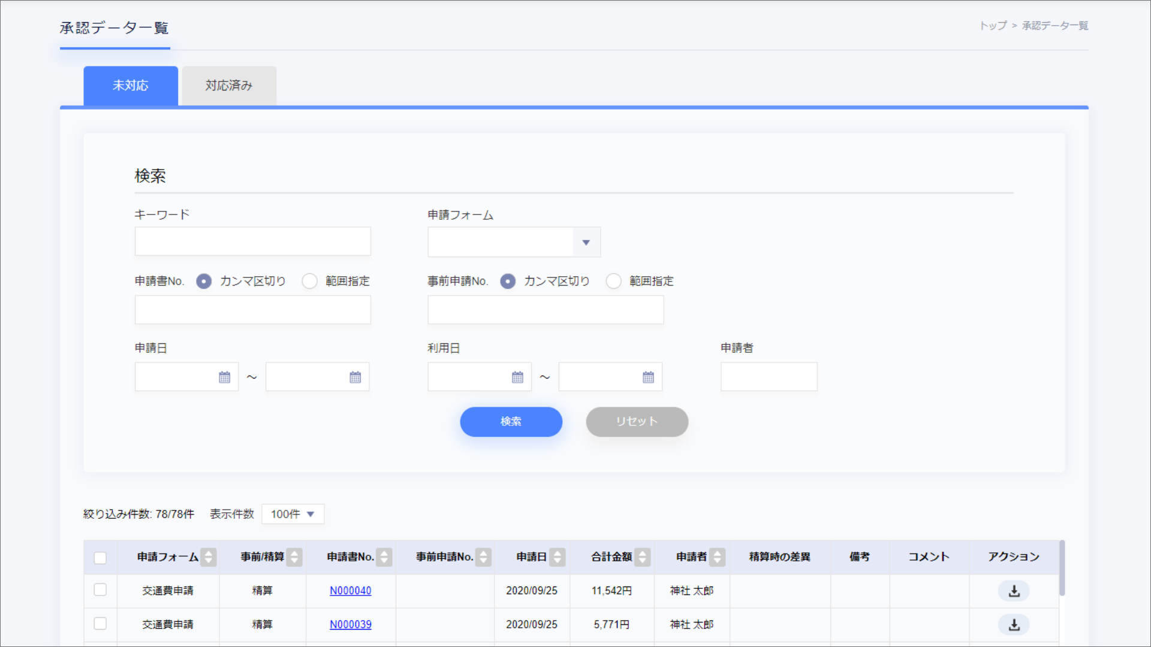Select カンマ区切り radio for 事前申請No.
The height and width of the screenshot is (647, 1151).
pyautogui.click(x=508, y=281)
